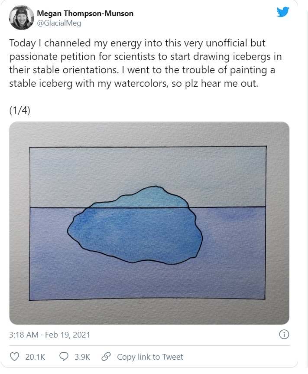
Task: Click the Twitter bird logo
Action: click(282, 12)
